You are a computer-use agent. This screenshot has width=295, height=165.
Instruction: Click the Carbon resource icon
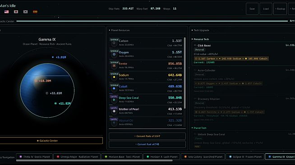click(x=114, y=43)
